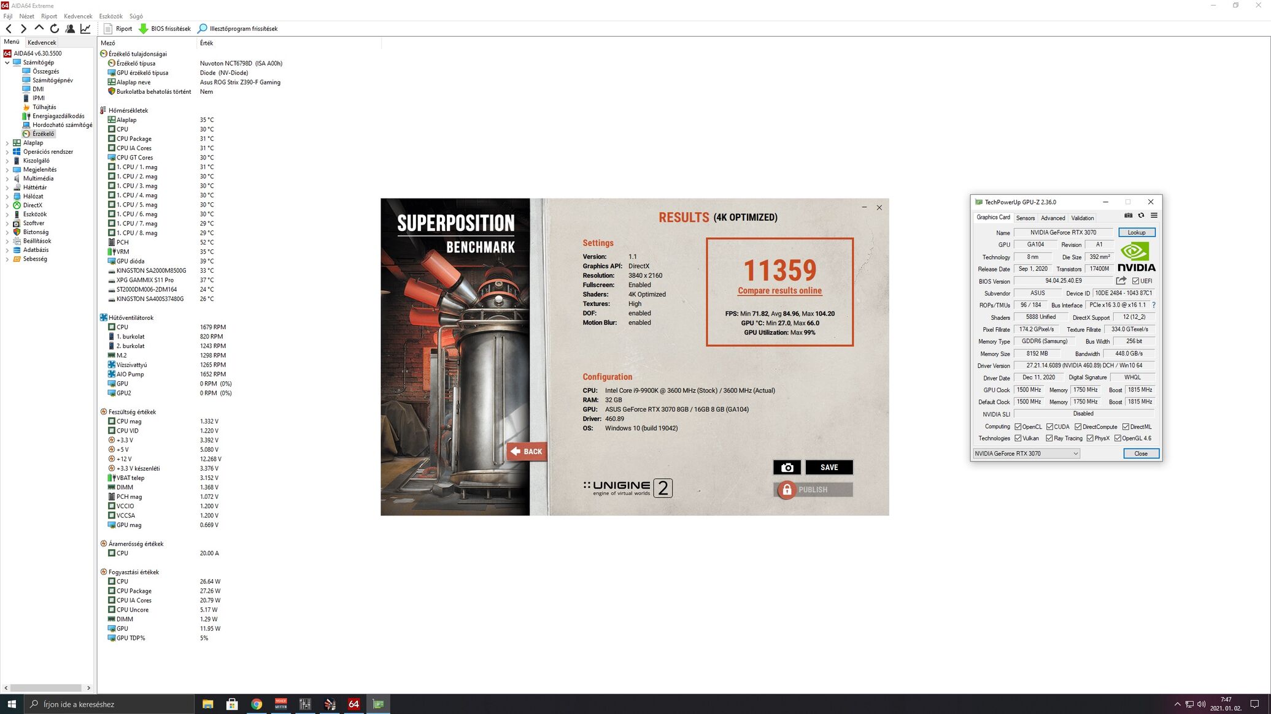Click the left panel horizontal scrollbar

tap(46, 688)
